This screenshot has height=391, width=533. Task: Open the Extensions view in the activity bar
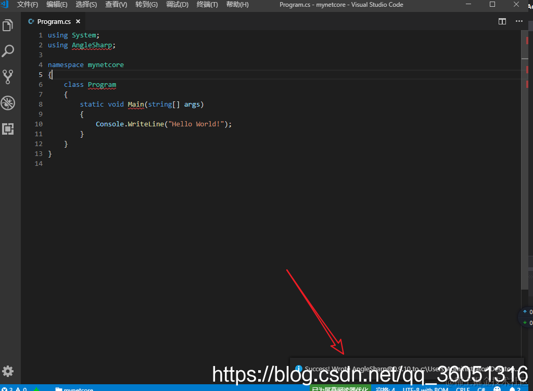click(x=8, y=129)
